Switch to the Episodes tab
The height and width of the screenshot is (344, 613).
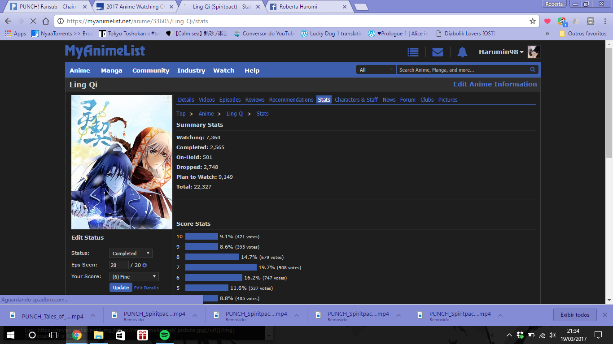pos(230,100)
